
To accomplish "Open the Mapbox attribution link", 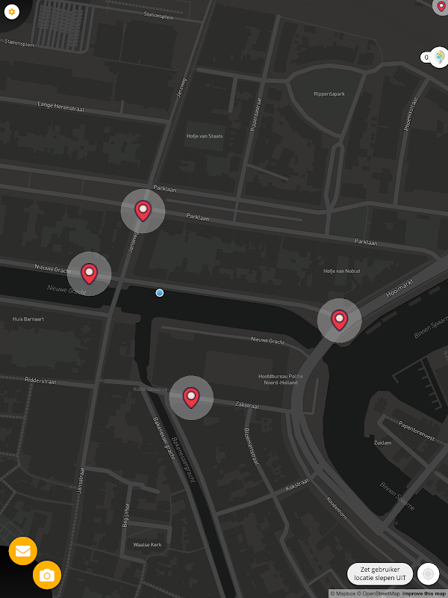I will tap(343, 594).
